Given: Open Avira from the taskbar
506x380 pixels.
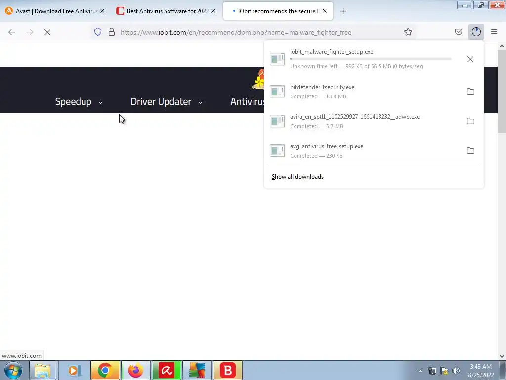Looking at the screenshot, I should (x=167, y=370).
